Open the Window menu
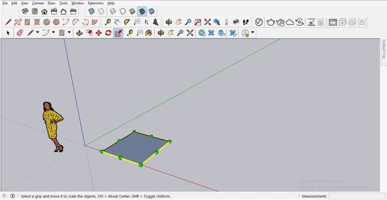The width and height of the screenshot is (387, 200). 78,3
